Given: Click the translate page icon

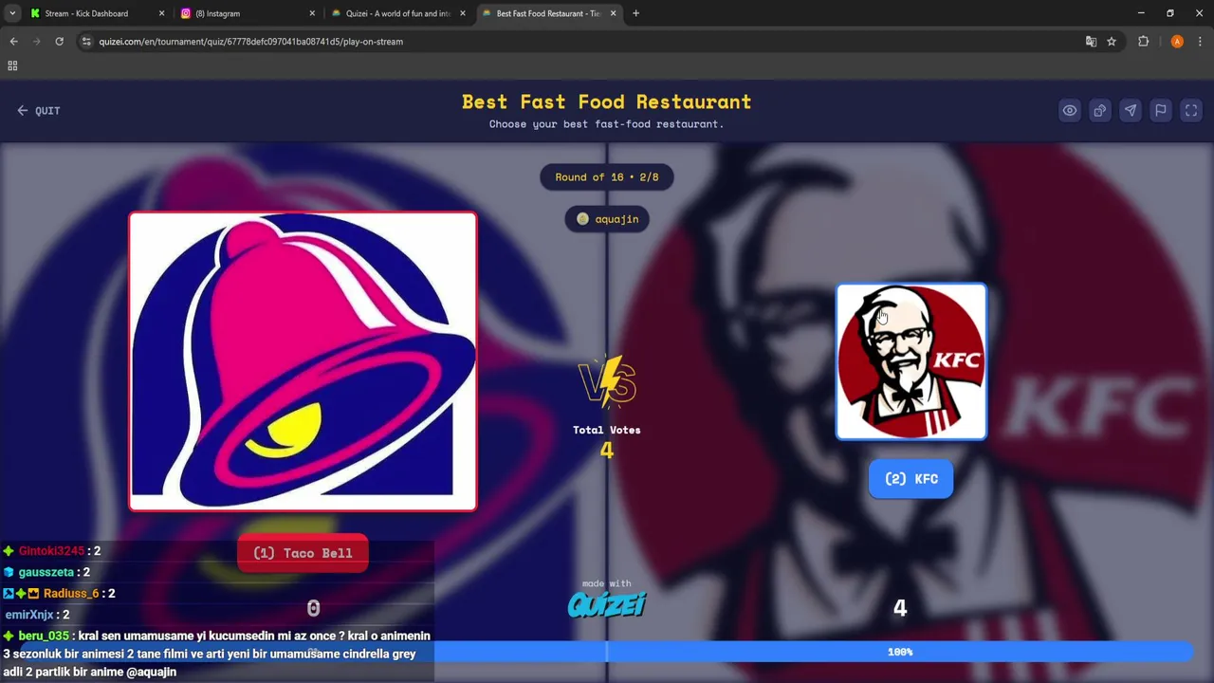Looking at the screenshot, I should click(1091, 42).
